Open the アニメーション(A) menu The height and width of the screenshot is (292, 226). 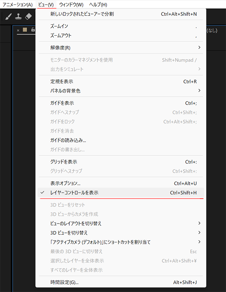pos(18,5)
